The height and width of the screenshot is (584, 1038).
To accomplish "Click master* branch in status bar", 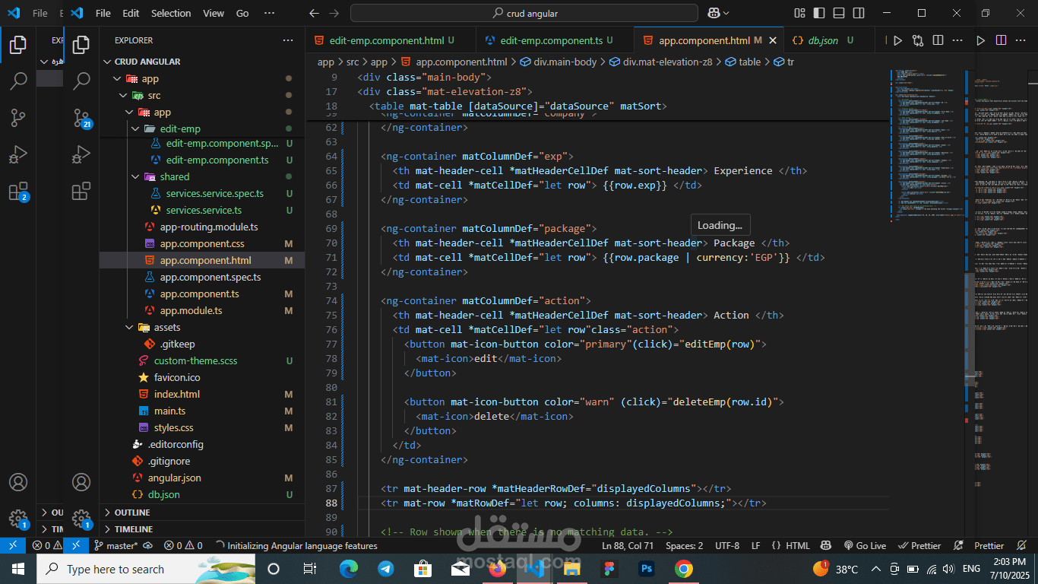I will 116,545.
